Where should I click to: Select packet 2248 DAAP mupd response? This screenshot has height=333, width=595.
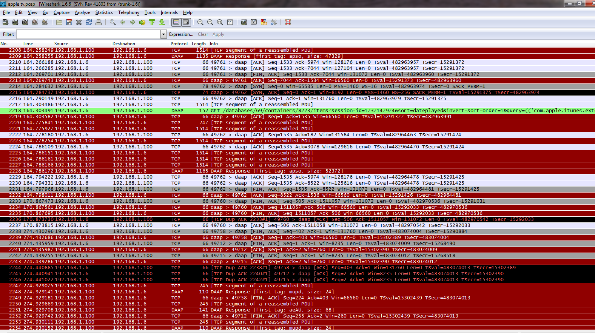tap(297, 292)
